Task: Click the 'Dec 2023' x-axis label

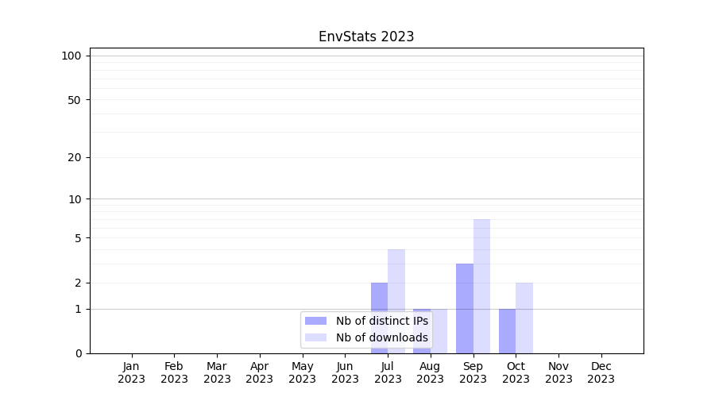Action: 601,372
